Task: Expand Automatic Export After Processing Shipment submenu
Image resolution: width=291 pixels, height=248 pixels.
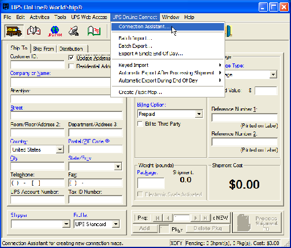Action: (x=167, y=73)
